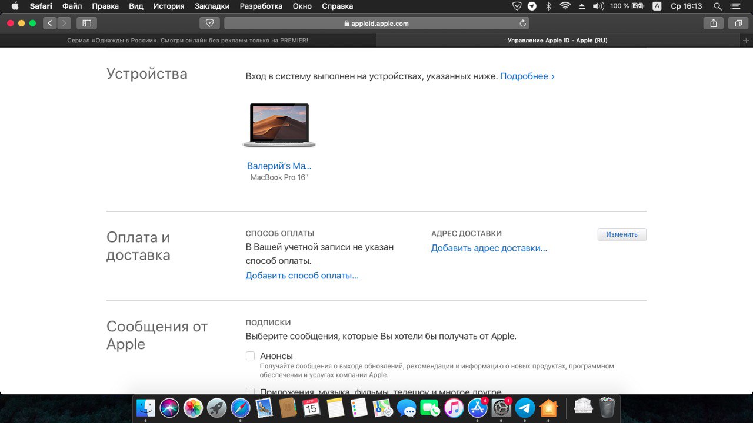Open Contacts book in the Dock
753x423 pixels.
pos(288,407)
